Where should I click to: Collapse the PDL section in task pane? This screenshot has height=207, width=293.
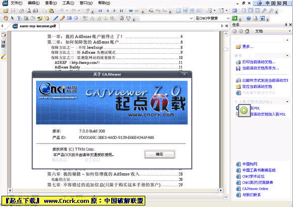point(287,101)
